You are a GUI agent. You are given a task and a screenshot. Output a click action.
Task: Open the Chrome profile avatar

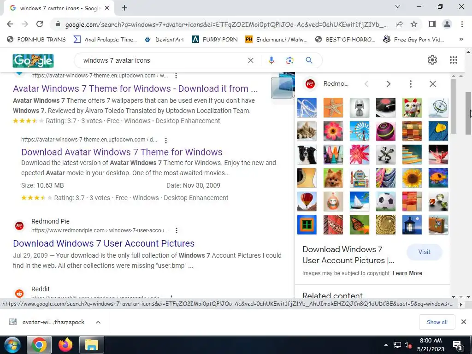[x=447, y=24]
